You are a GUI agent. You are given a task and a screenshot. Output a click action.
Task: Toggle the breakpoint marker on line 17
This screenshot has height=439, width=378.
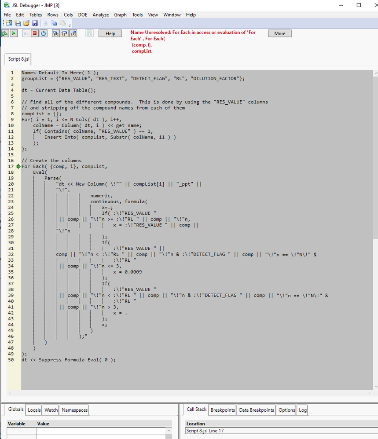pyautogui.click(x=18, y=166)
